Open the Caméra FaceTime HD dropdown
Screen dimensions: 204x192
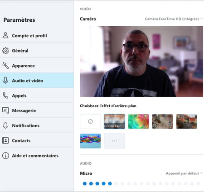click(174, 19)
